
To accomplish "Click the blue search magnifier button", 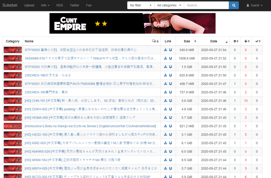I will (234, 6).
